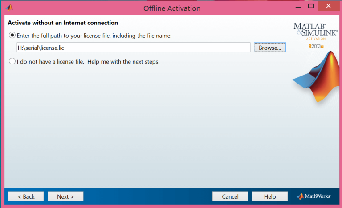The image size is (342, 208).
Task: Click the MATLAB & Simulink Activation logo
Action: [x=315, y=31]
